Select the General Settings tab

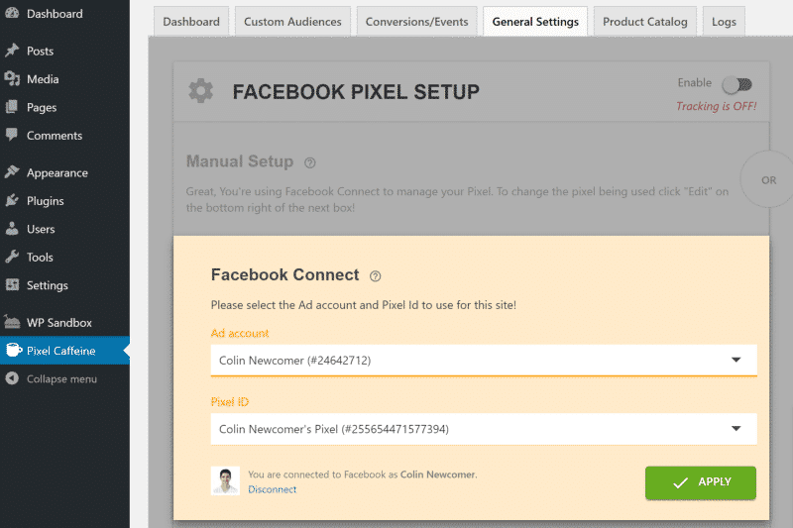(x=535, y=22)
